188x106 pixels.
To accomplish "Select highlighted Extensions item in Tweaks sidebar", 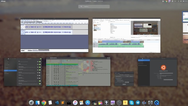I will coord(11,71).
